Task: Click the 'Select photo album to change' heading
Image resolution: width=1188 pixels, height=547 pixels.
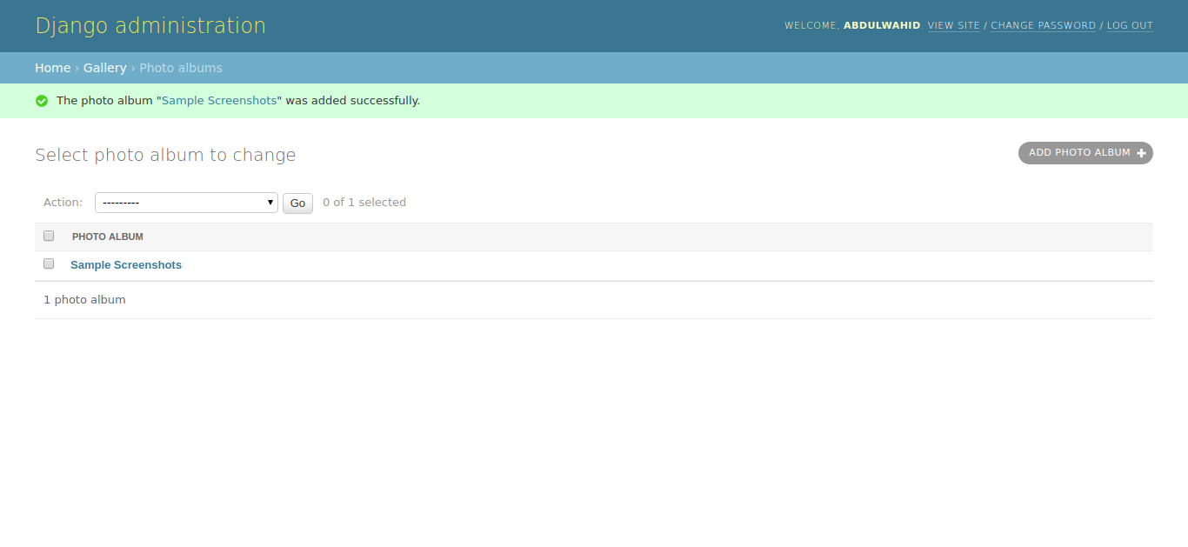Action: [x=165, y=155]
